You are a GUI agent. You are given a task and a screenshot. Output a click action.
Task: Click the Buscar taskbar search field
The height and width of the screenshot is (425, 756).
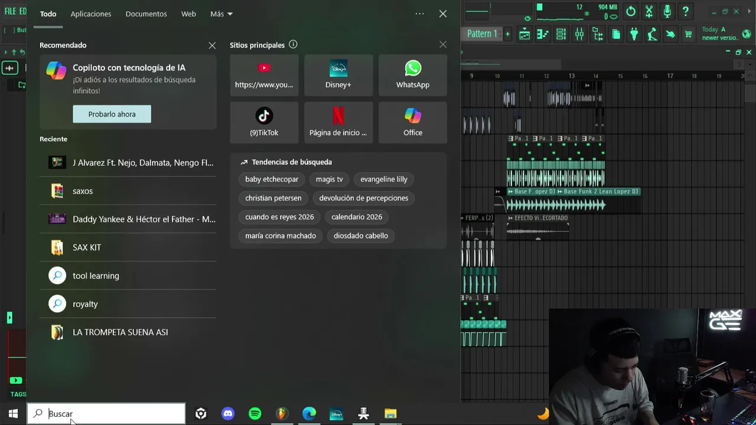tap(106, 414)
